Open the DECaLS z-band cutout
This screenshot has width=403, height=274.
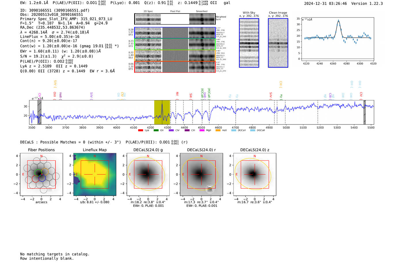click(x=255, y=175)
